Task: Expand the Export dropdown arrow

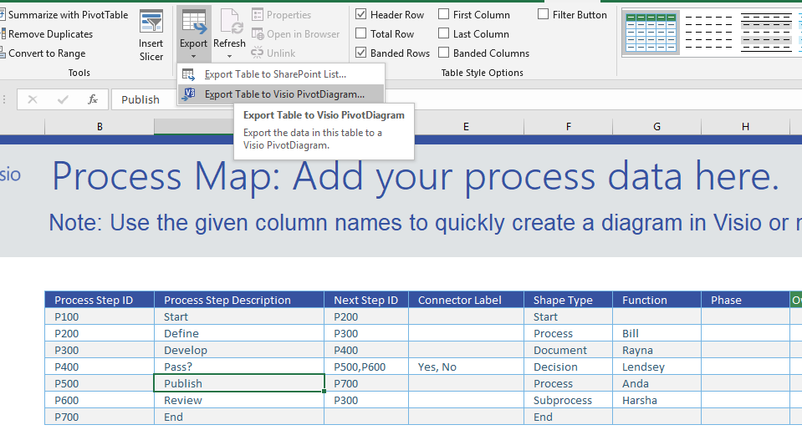Action: (x=193, y=56)
